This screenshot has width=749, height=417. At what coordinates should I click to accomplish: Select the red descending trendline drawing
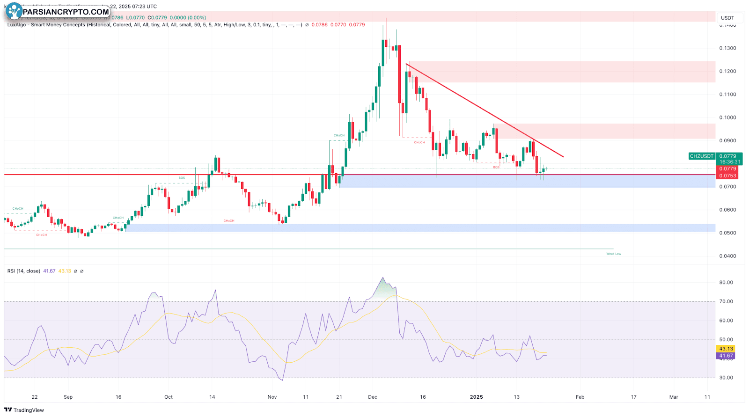click(485, 110)
